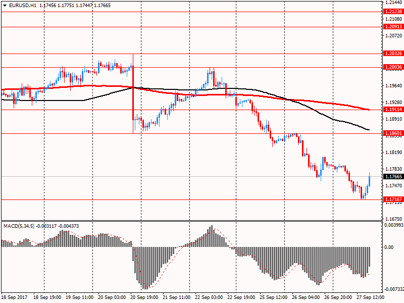The width and height of the screenshot is (404, 303).
Task: Click the triangle arrow before EURUSD,H1
Action: click(5, 6)
